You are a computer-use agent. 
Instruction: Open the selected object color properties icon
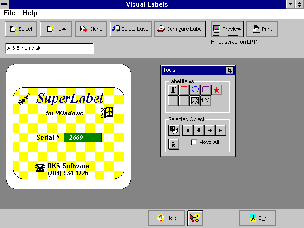(x=173, y=130)
